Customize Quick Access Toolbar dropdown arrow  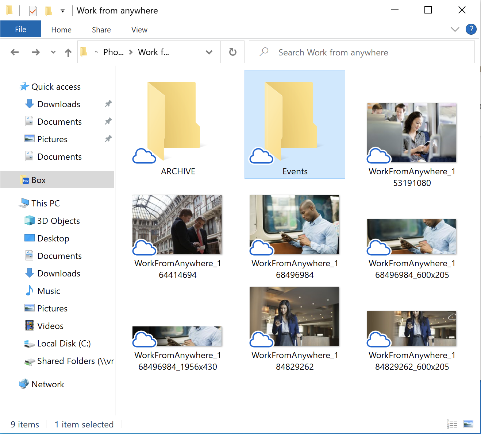(63, 11)
